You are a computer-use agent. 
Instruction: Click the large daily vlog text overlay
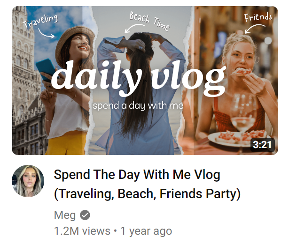point(139,78)
